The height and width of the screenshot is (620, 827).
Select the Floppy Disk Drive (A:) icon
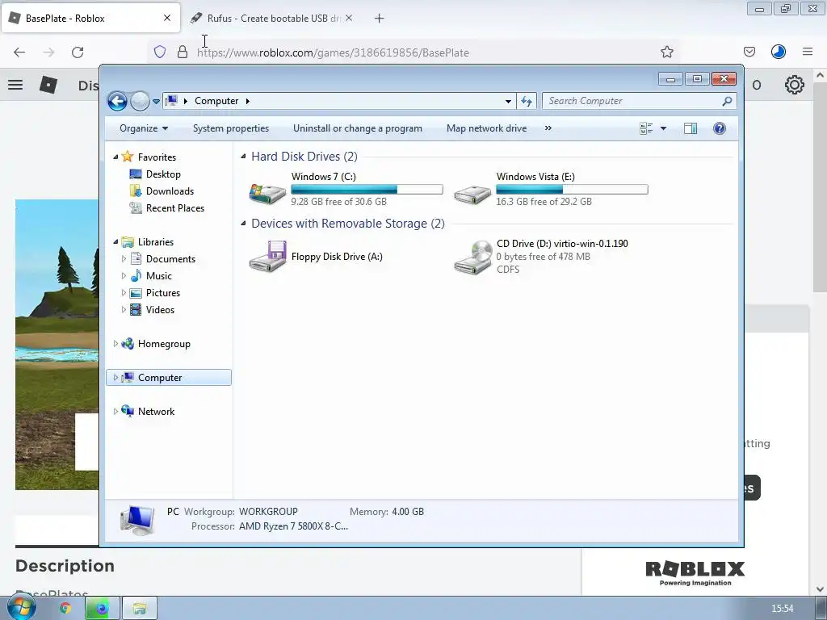tap(268, 256)
